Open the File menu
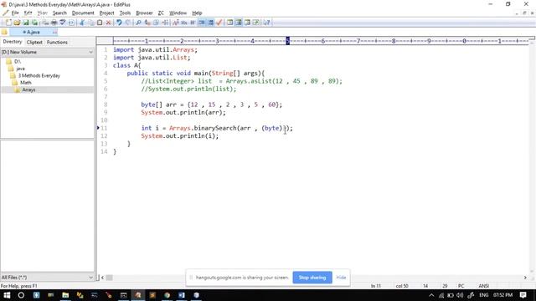 [x=15, y=13]
